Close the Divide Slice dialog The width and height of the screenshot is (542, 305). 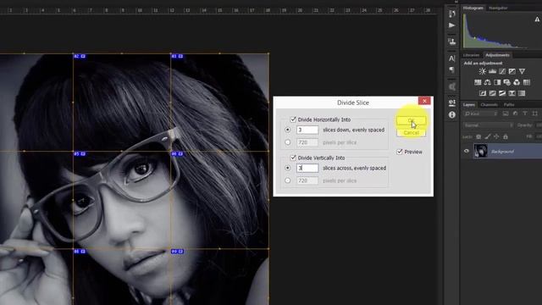click(424, 101)
